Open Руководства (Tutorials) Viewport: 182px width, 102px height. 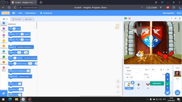tap(46, 13)
